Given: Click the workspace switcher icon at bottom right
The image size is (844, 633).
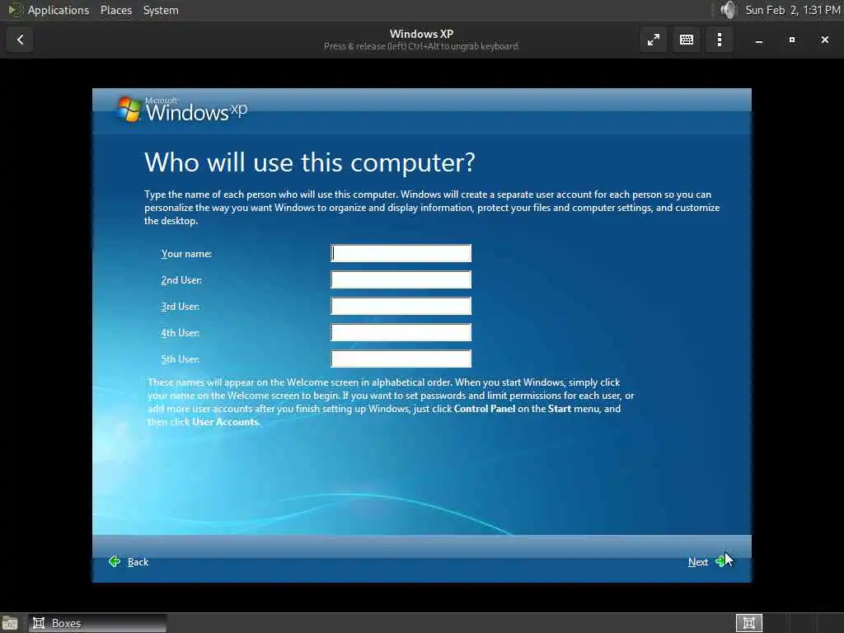Looking at the screenshot, I should (x=748, y=623).
